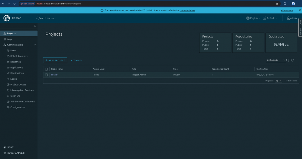Sort by Creation Time column header
The height and width of the screenshot is (159, 302).
262,69
